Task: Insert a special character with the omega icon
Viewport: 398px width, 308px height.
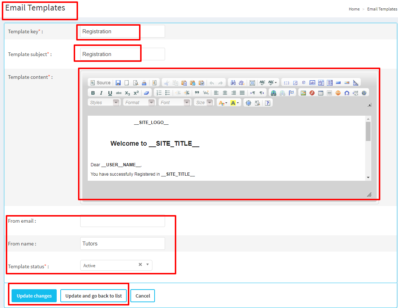Action: (x=347, y=93)
